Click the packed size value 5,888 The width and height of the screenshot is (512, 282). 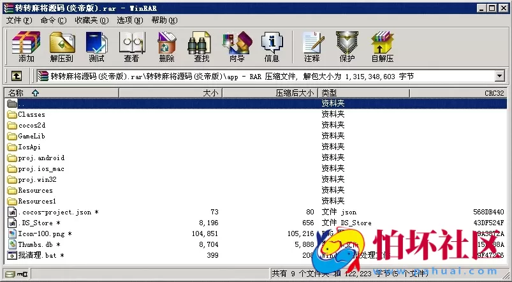pyautogui.click(x=304, y=244)
